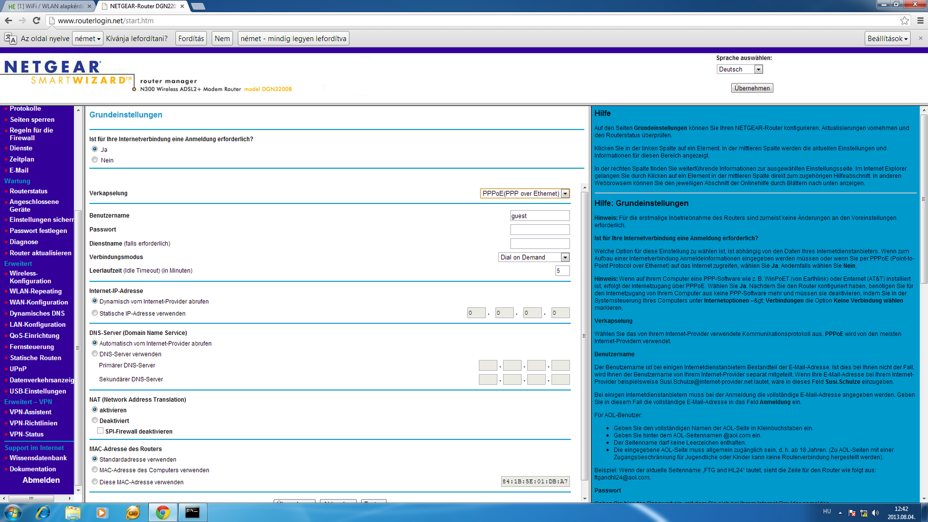Click the page icon in the address bar
The image size is (928, 522).
51,21
